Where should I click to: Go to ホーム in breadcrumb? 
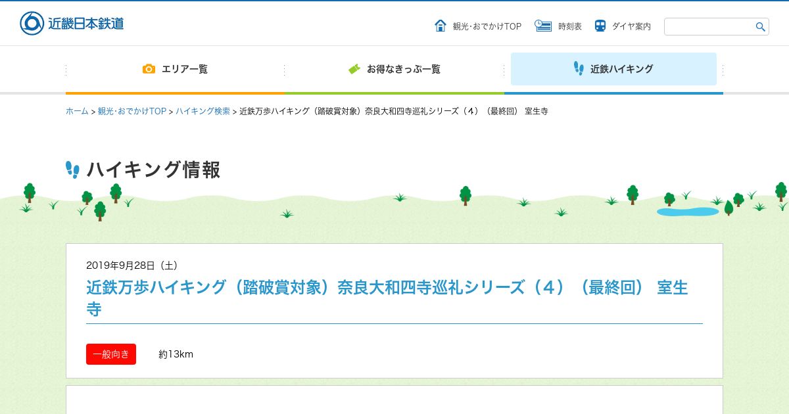coord(77,111)
